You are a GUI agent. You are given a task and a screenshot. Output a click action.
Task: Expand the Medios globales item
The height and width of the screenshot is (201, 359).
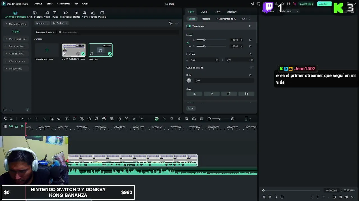coord(6,39)
